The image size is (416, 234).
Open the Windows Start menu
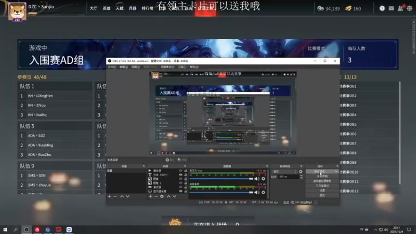pyautogui.click(x=5, y=229)
